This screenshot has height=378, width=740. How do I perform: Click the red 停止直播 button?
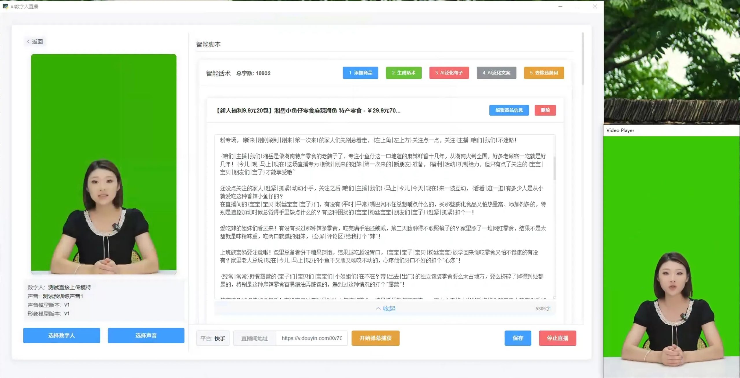pos(557,338)
